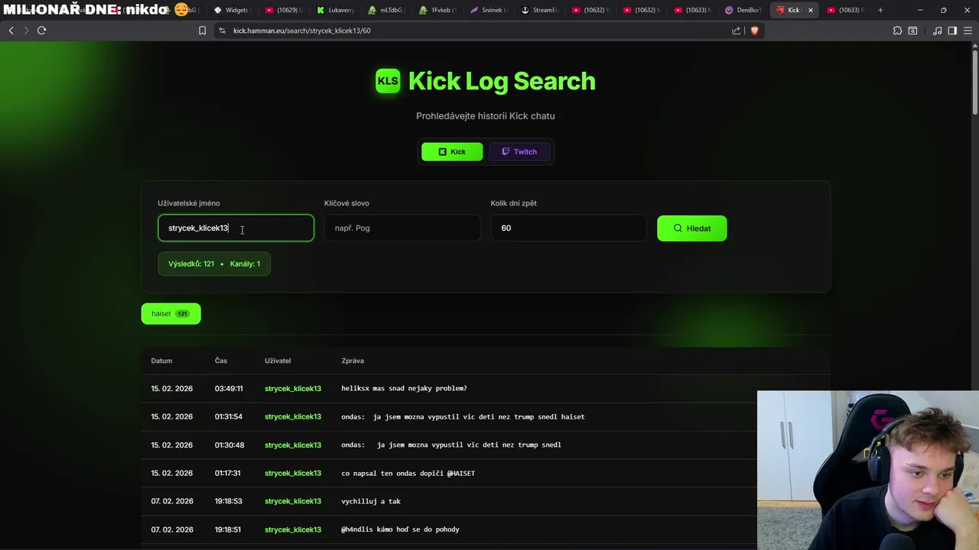Image resolution: width=979 pixels, height=550 pixels.
Task: Click the Hledat search button
Action: click(x=692, y=228)
